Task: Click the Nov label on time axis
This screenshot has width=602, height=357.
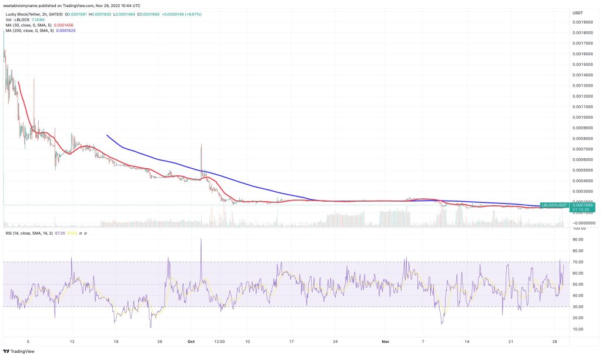Action: (385, 341)
